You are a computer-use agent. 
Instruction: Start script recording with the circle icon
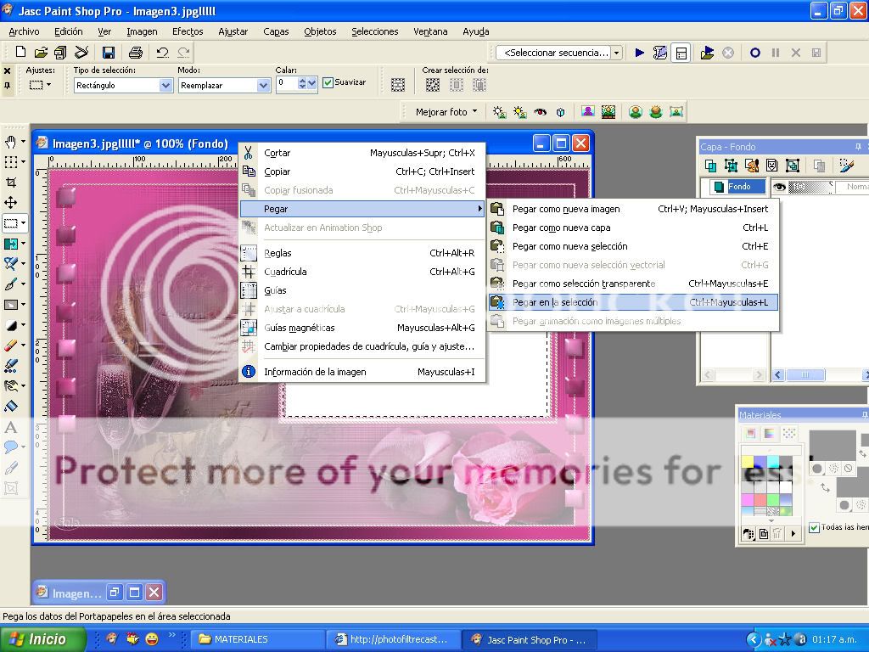(x=754, y=53)
